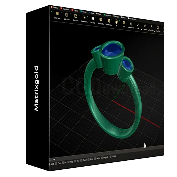177x177 pixels.
Task: Expand the flyout arrow right of Line
Action: coord(141,29)
